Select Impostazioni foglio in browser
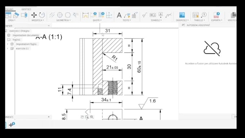The width and height of the screenshot is (245, 138). click(x=26, y=44)
